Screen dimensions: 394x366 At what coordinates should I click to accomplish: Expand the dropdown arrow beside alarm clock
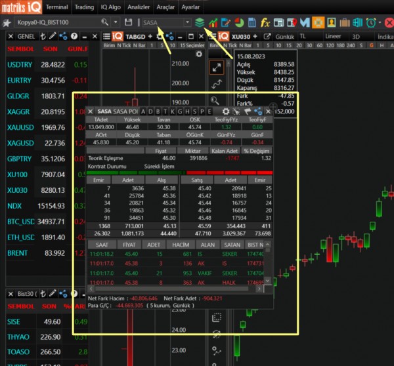pyautogui.click(x=380, y=22)
